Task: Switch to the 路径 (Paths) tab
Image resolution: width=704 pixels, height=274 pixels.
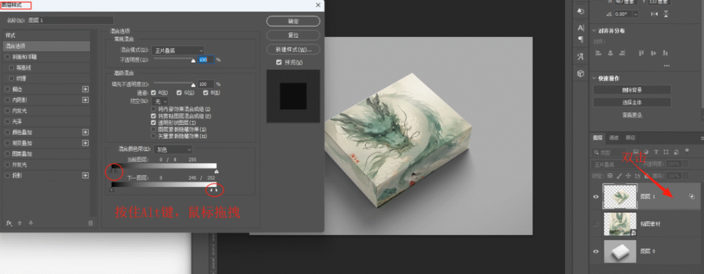Action: click(x=630, y=137)
